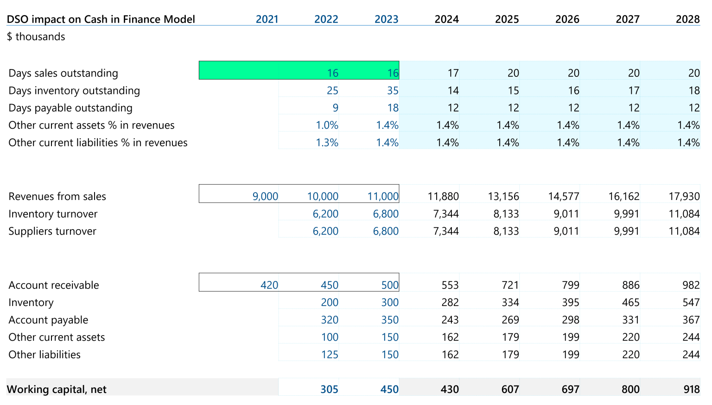Viewport: 712px width, 405px height.
Task: Select the Days payable outstanding row label
Action: [70, 108]
